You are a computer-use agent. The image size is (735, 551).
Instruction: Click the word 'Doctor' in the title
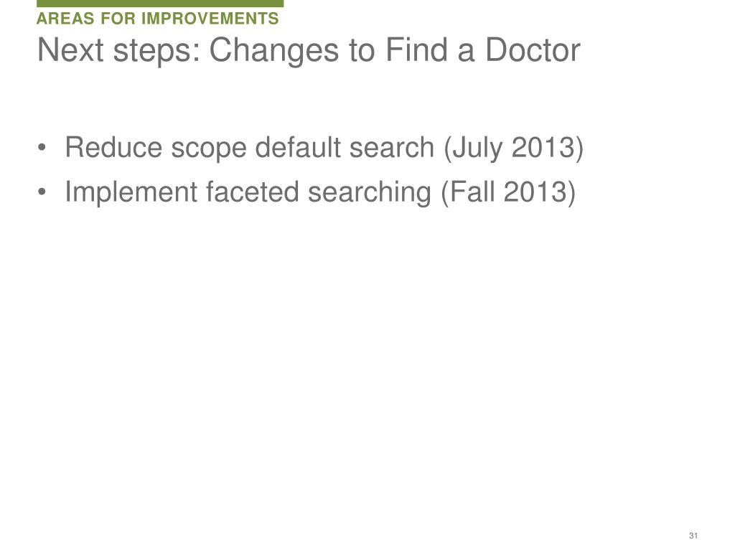pos(533,50)
